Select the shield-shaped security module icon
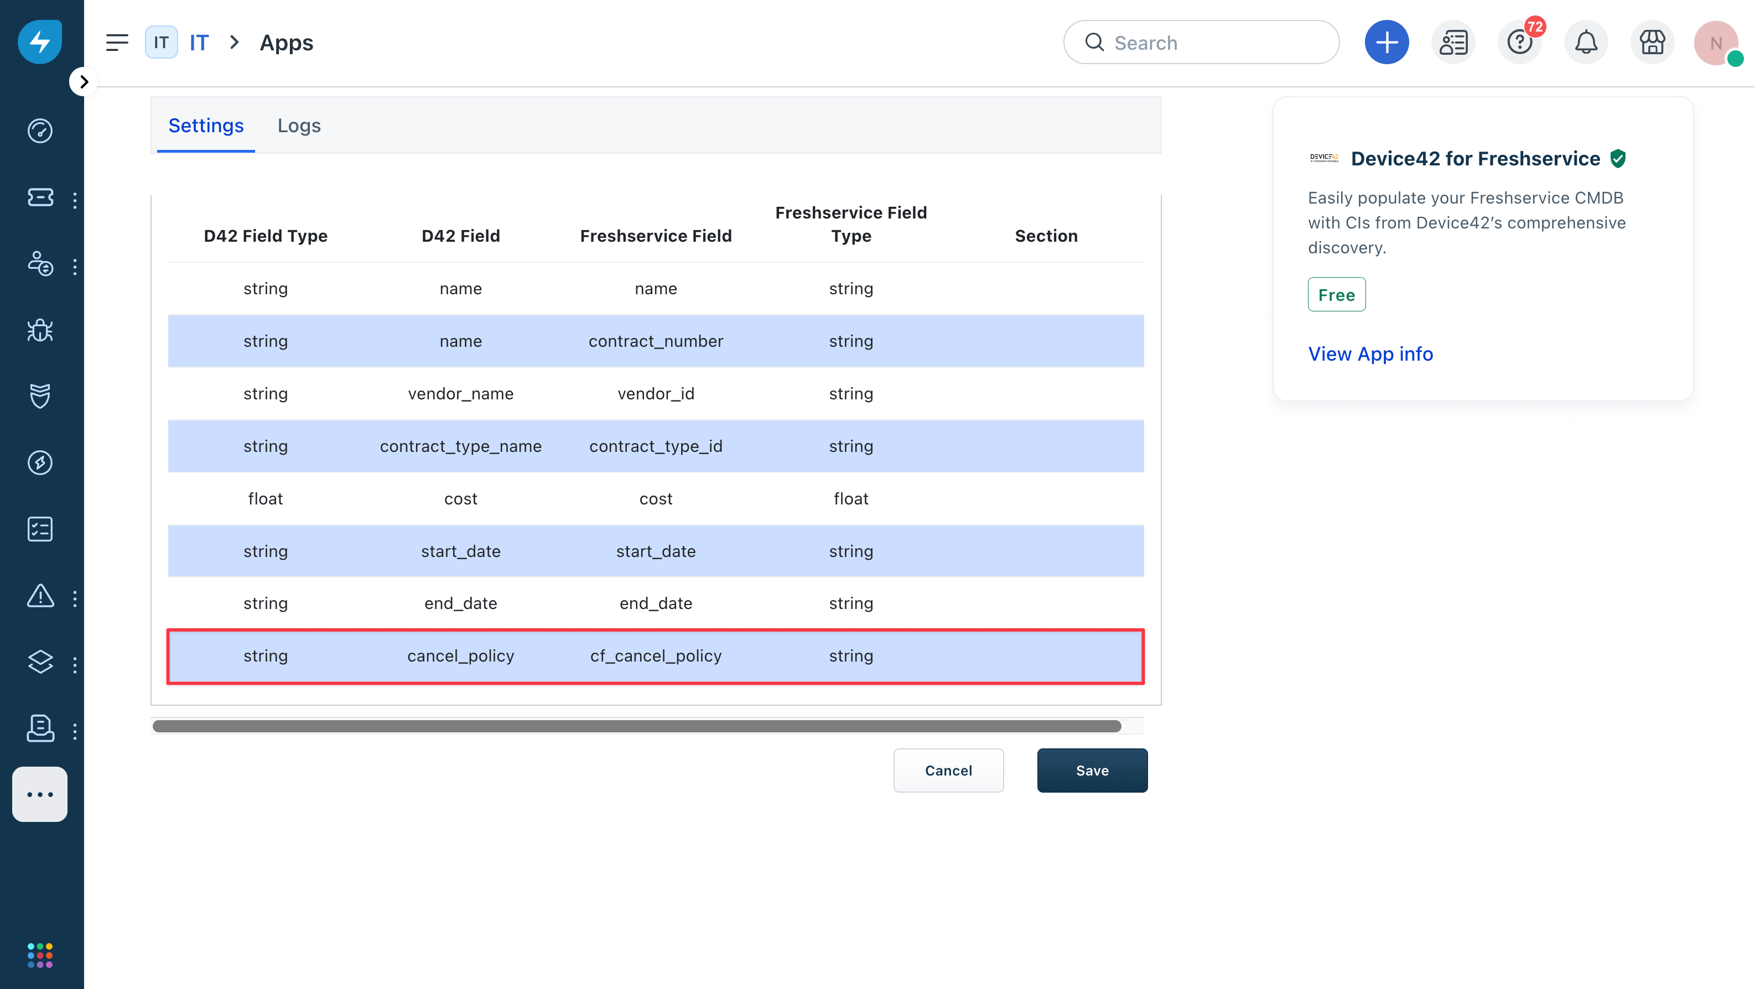 39,395
